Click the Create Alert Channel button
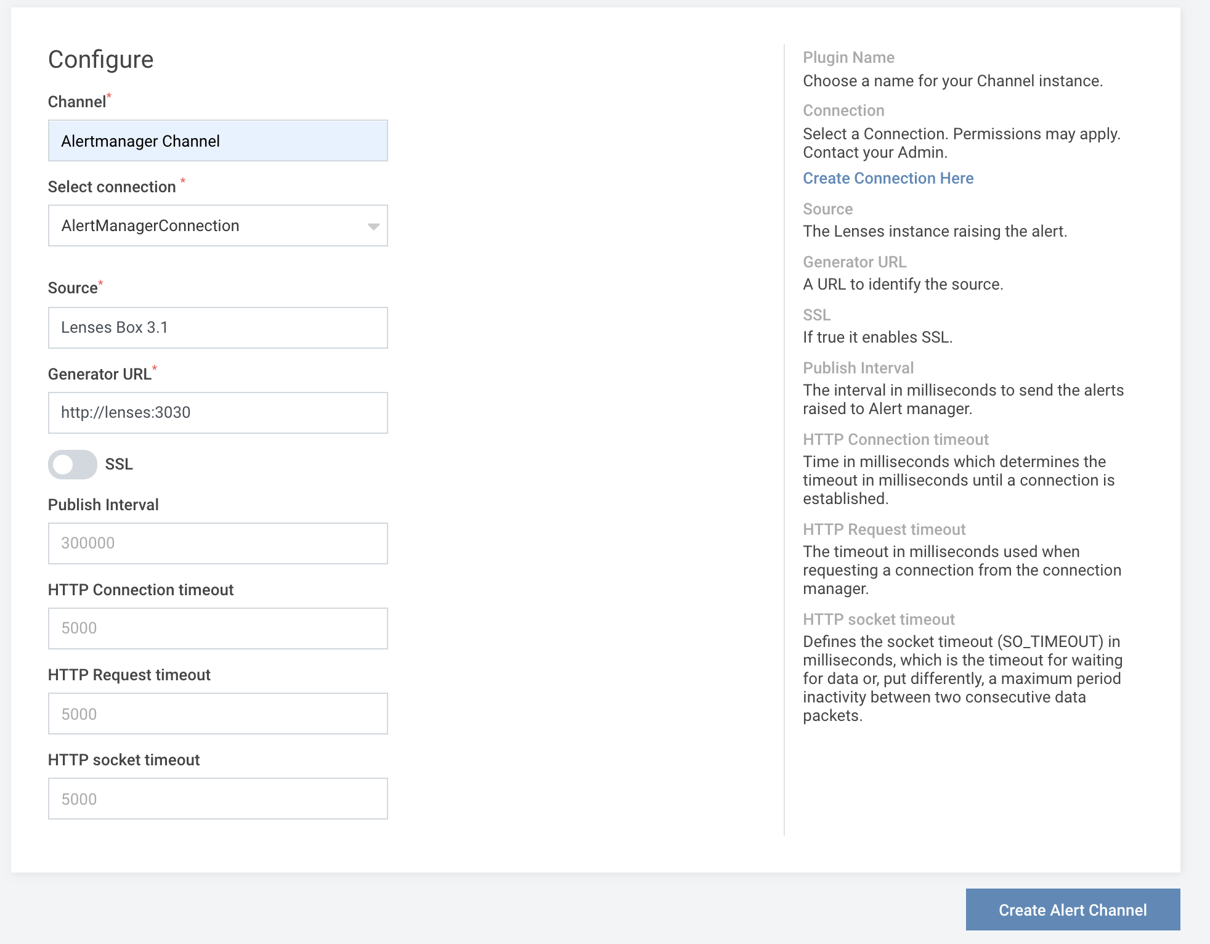The height and width of the screenshot is (944, 1210). pos(1073,909)
